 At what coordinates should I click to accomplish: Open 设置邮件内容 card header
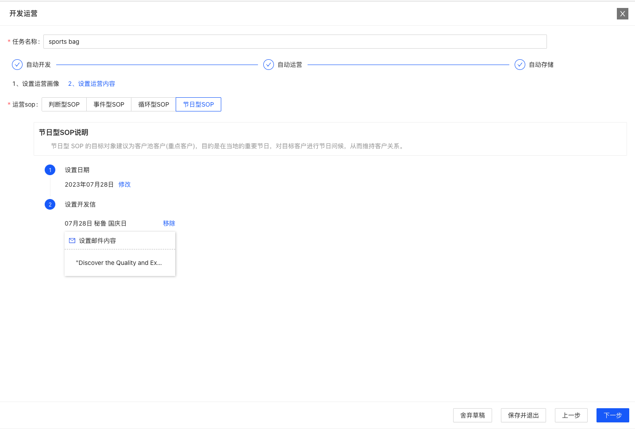pos(120,241)
